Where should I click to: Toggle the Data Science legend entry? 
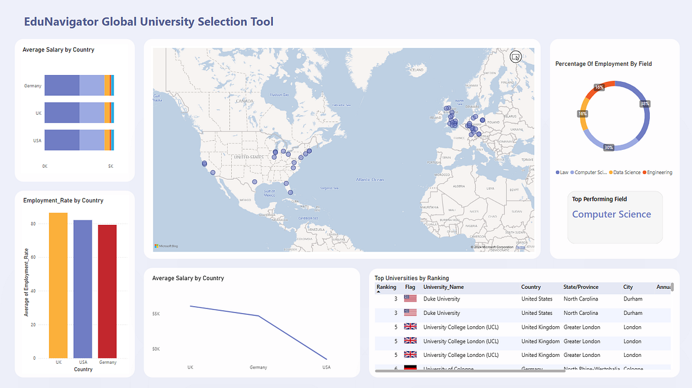tap(626, 172)
